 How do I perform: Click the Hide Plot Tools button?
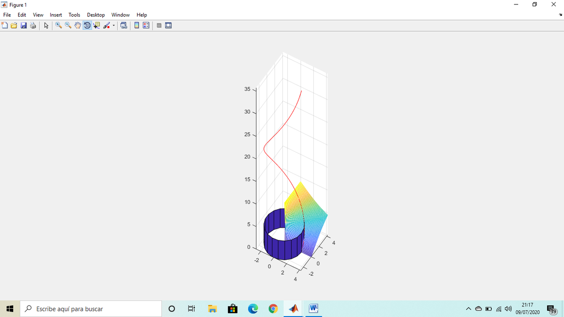pyautogui.click(x=159, y=25)
